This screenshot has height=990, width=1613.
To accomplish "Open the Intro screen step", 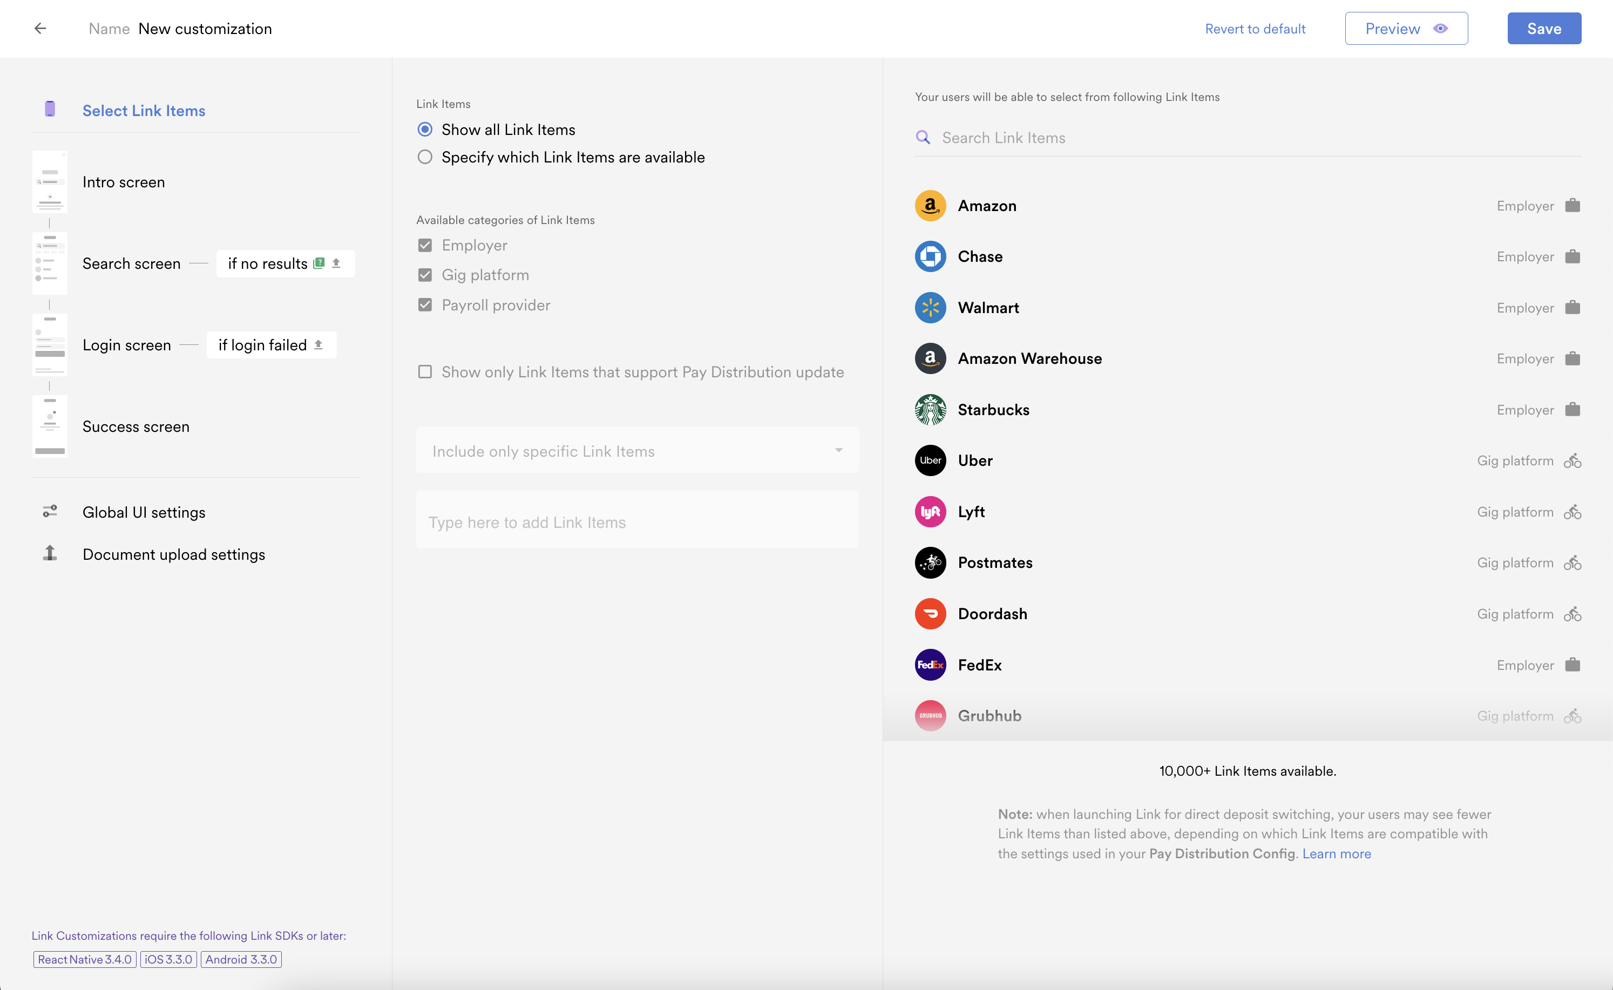I will click(124, 182).
